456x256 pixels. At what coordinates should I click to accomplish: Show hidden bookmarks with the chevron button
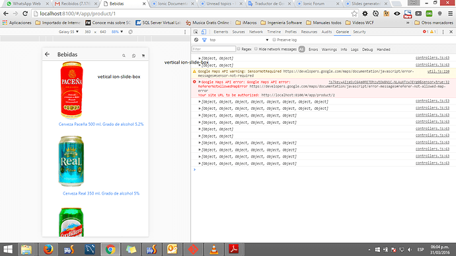click(408, 22)
